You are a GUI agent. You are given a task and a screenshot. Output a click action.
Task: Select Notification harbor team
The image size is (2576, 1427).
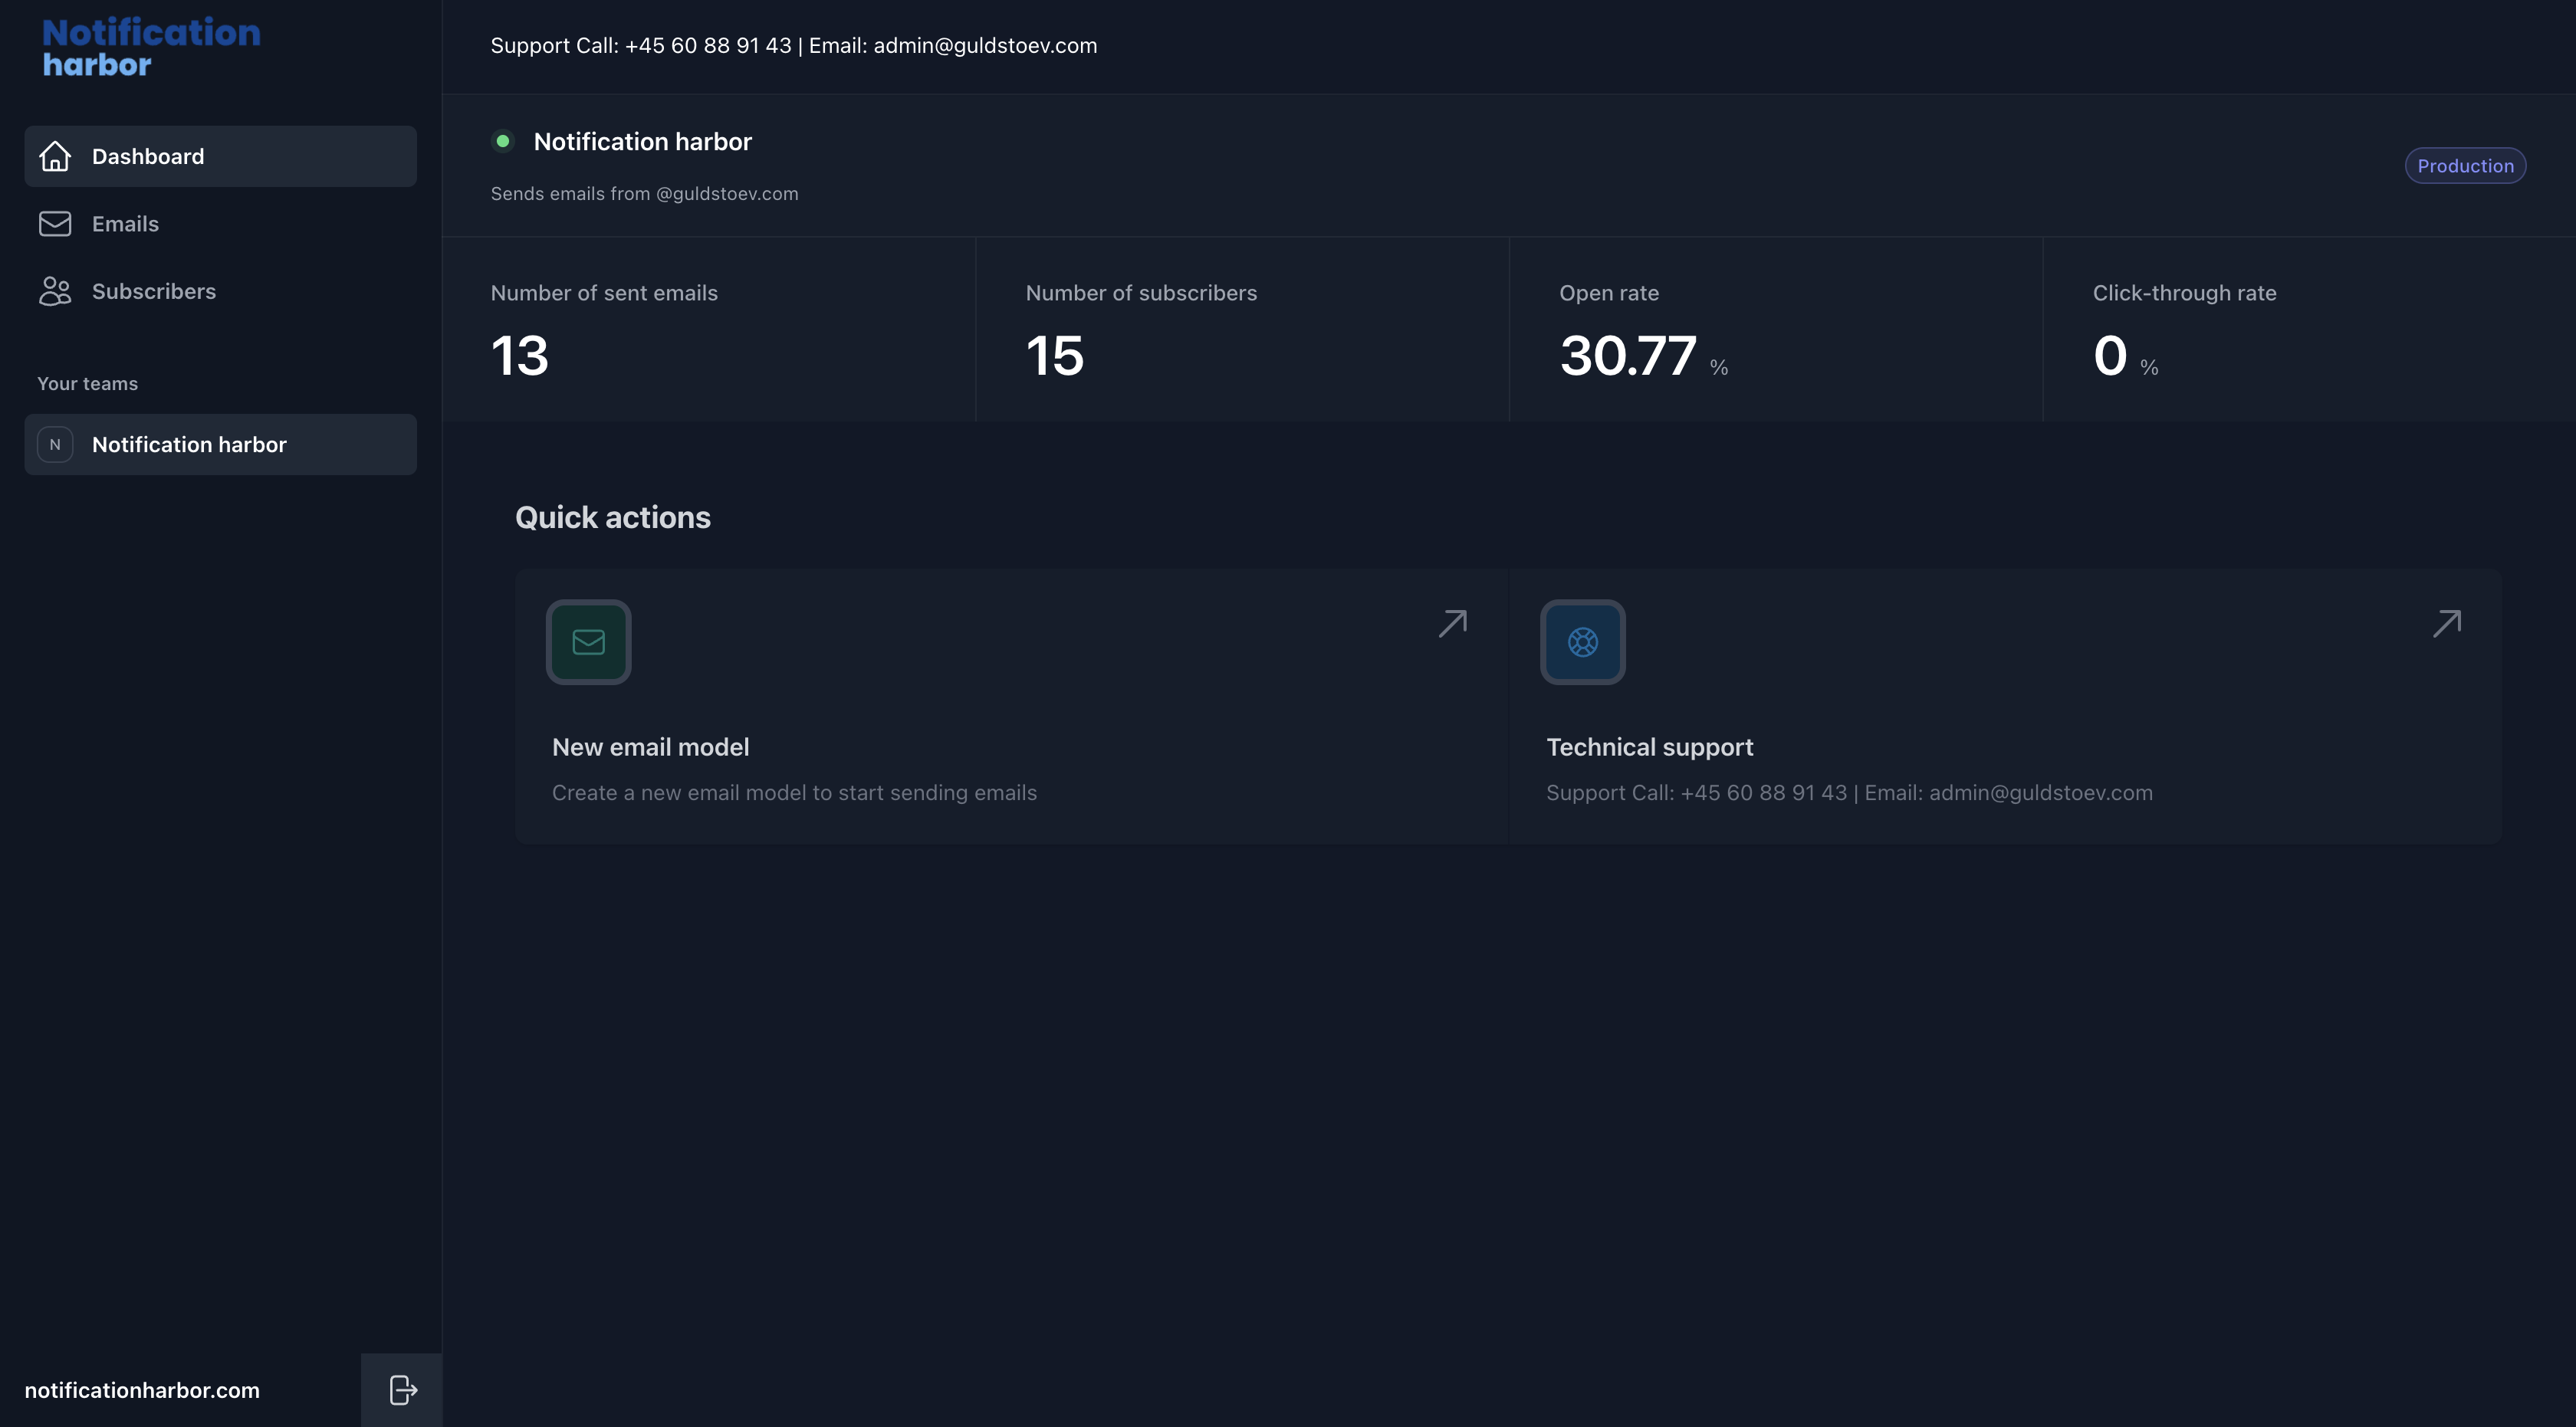click(189, 445)
